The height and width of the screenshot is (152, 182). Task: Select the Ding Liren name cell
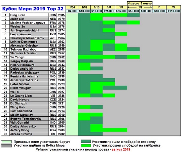[29, 15]
